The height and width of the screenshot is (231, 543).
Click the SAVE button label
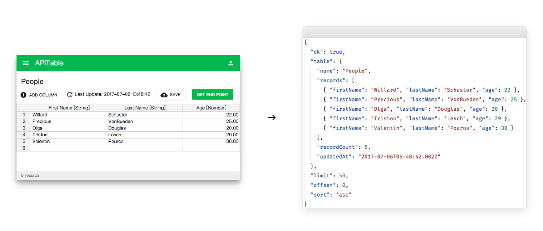[x=175, y=95]
